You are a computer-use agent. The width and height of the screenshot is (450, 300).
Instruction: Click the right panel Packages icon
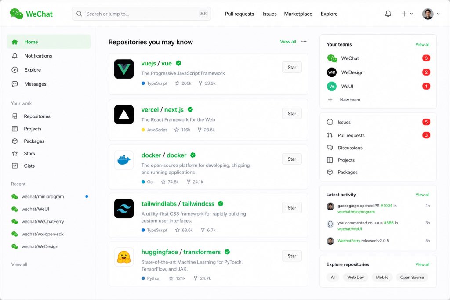[330, 172]
